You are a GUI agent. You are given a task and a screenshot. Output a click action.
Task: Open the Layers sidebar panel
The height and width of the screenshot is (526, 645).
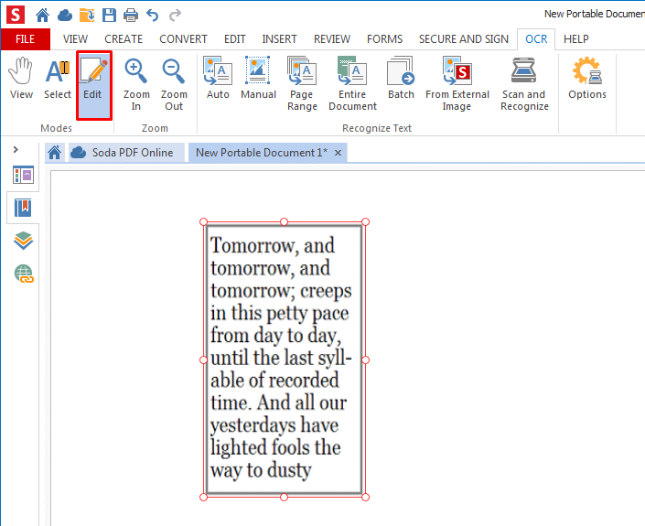pyautogui.click(x=23, y=241)
